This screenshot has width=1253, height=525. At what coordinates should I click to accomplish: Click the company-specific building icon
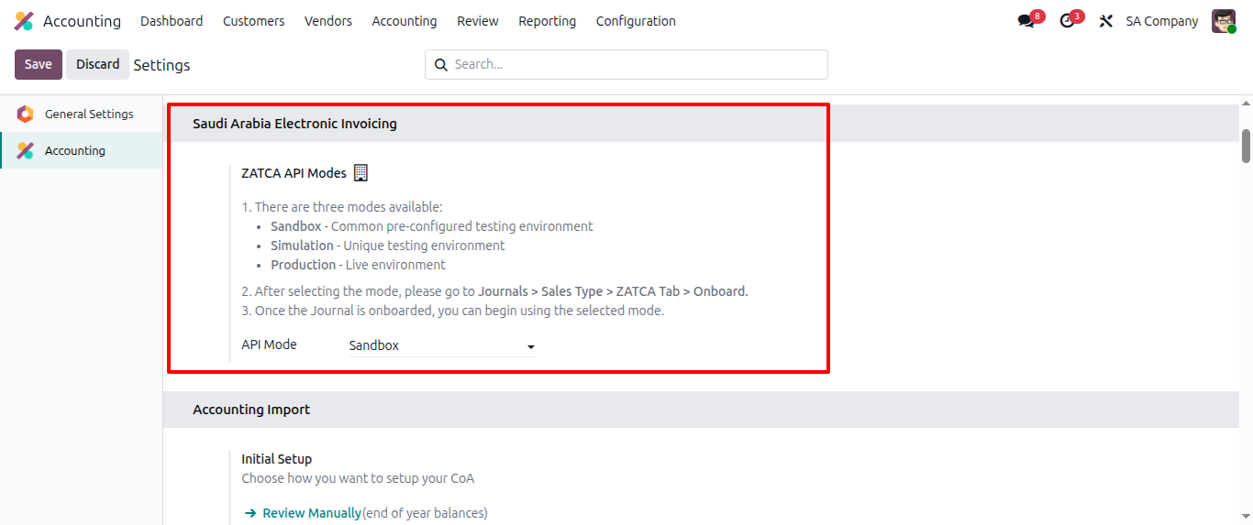point(360,172)
